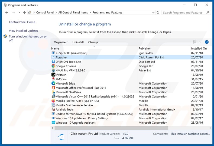Expand the chevron after Control Panel

pos(56,13)
